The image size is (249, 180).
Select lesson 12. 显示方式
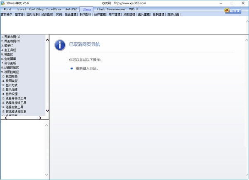tap(10, 85)
